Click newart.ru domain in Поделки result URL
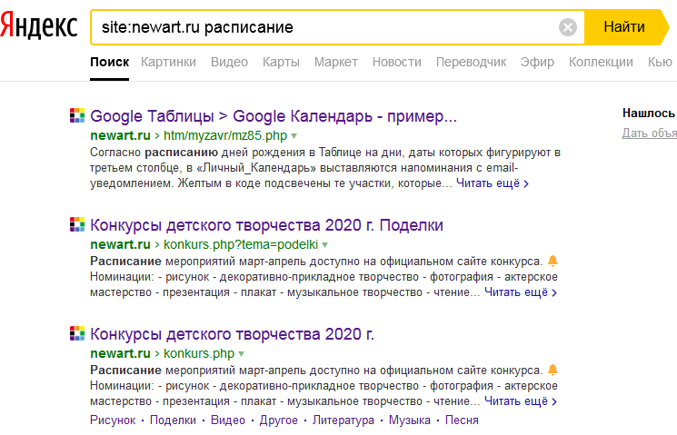677x435 pixels. (120, 244)
